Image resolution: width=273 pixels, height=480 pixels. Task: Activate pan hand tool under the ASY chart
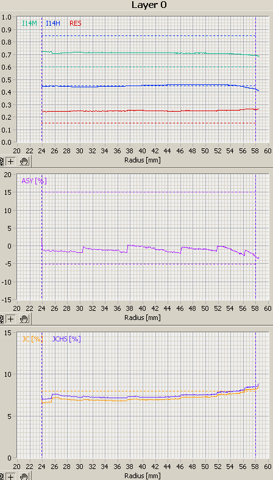[x=24, y=319]
